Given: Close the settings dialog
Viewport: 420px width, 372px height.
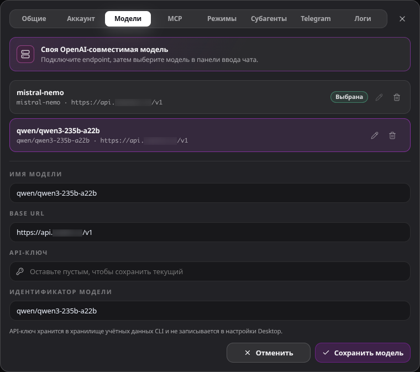Looking at the screenshot, I should (x=402, y=19).
